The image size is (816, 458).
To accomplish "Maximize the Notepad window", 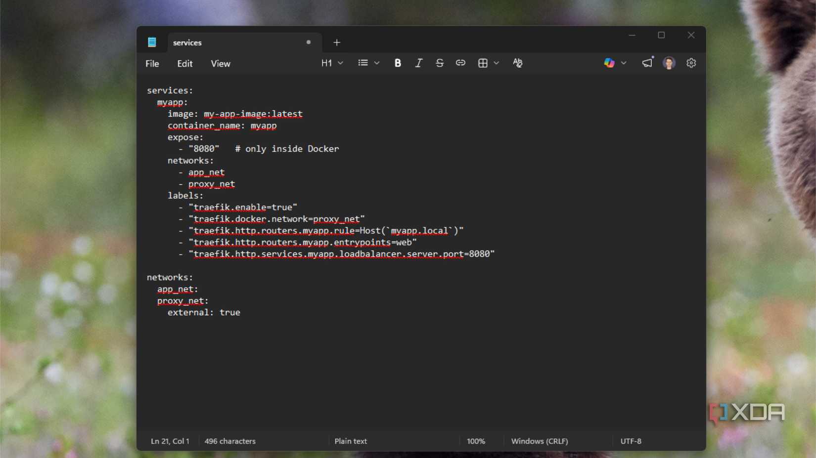I will pos(661,35).
